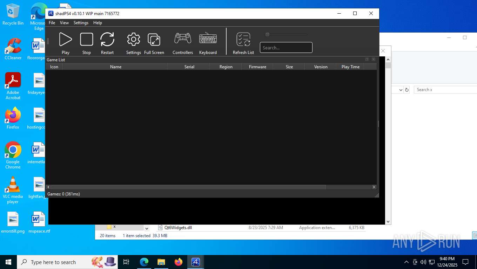The image size is (477, 269).
Task: Refresh the File Explorer address bar
Action: pyautogui.click(x=407, y=90)
